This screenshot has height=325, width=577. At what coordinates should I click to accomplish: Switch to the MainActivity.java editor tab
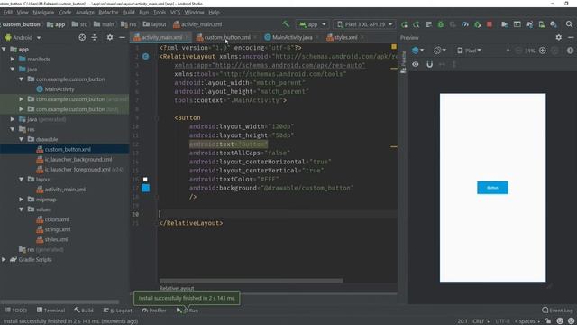tap(292, 37)
